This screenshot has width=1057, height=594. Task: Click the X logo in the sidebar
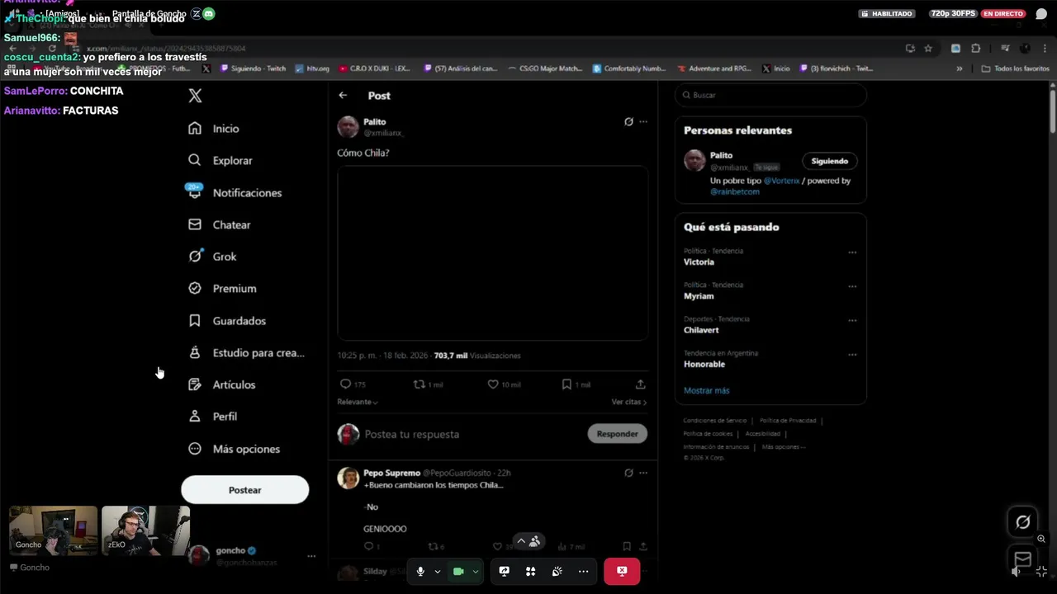click(x=195, y=96)
